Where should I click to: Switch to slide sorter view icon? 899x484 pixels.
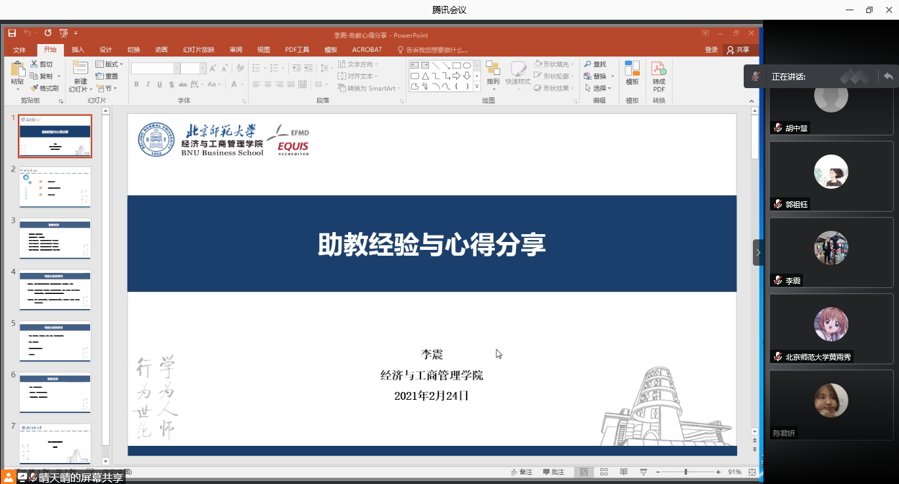click(x=604, y=472)
